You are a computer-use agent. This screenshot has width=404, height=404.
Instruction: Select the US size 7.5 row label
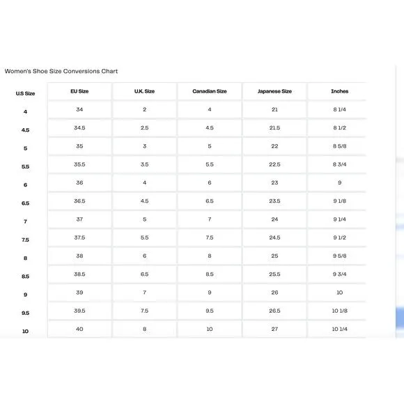(x=25, y=240)
